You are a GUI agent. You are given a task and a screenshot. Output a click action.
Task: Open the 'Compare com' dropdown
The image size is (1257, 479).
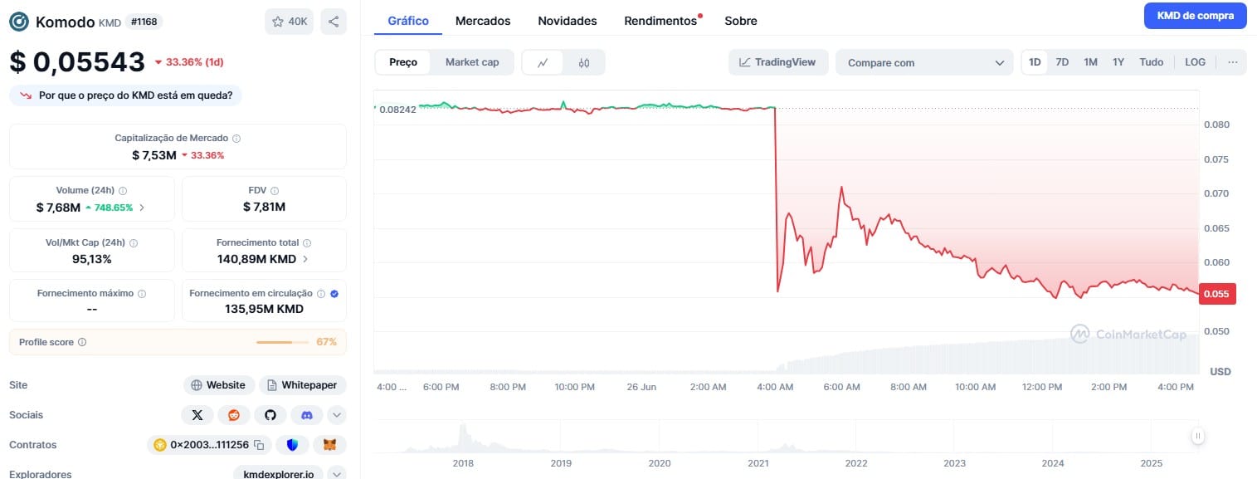pyautogui.click(x=924, y=62)
